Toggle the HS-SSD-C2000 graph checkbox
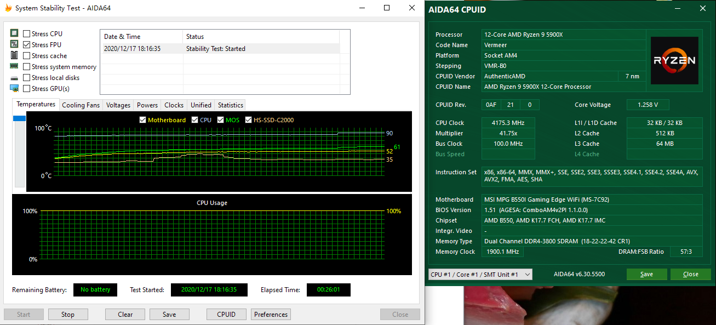Image resolution: width=716 pixels, height=325 pixels. click(249, 120)
